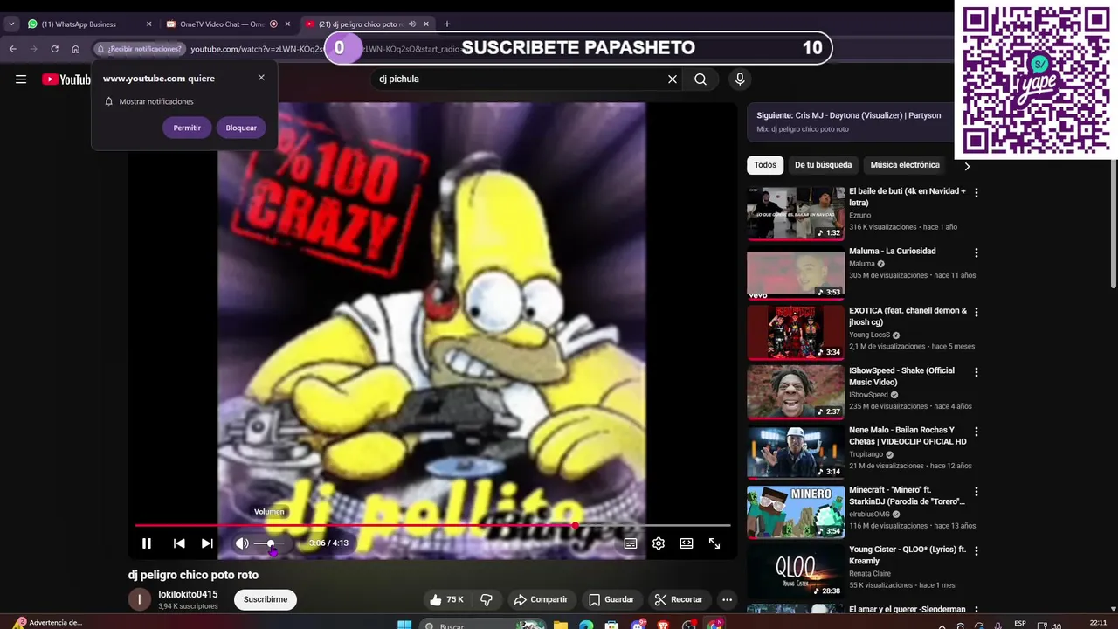Toggle subtitles in the player
The image size is (1118, 629).
(631, 543)
